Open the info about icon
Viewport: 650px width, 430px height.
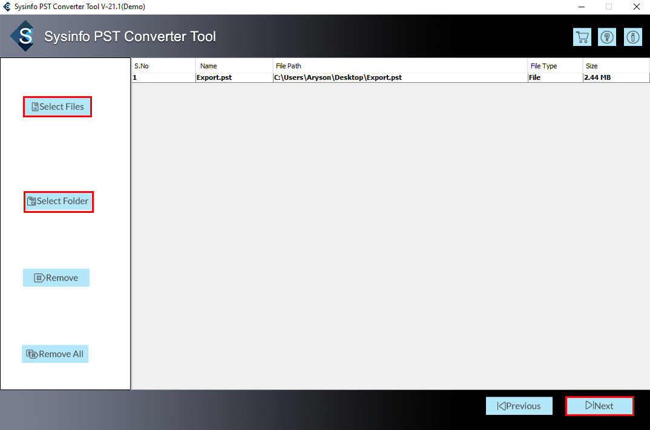pos(632,37)
